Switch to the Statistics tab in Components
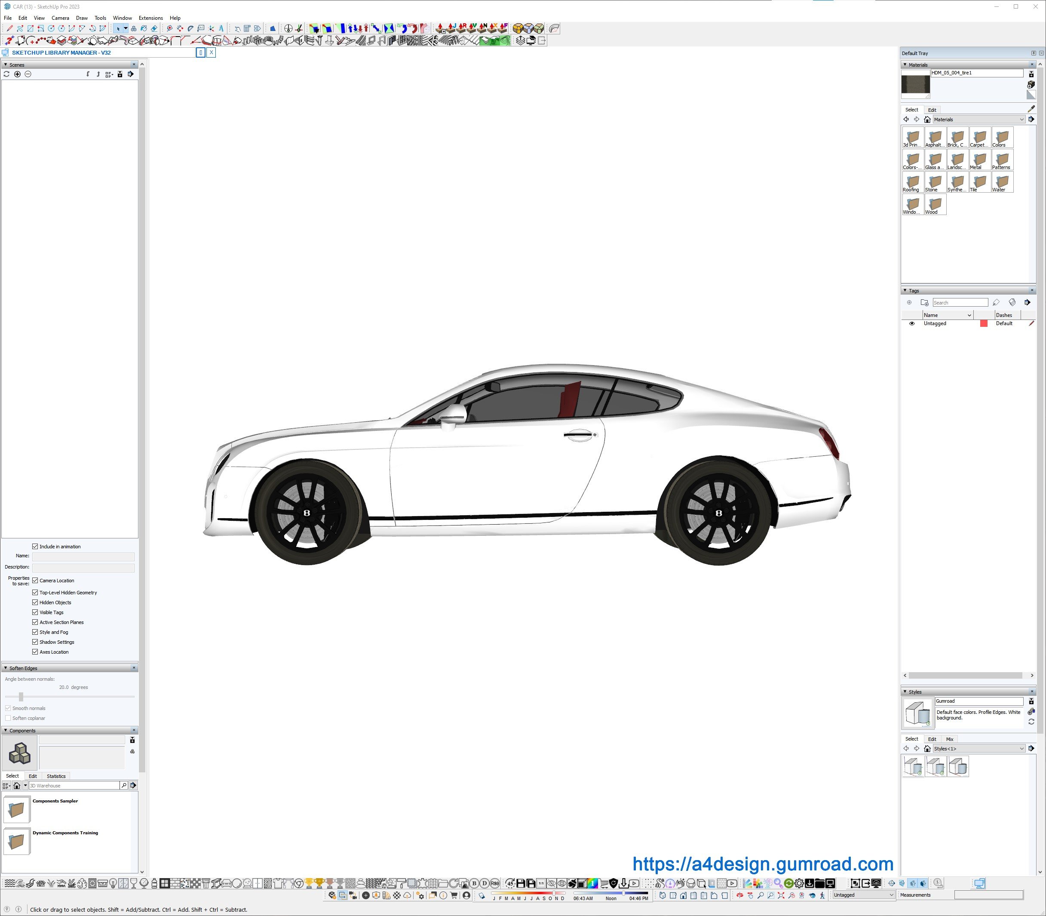 click(56, 776)
